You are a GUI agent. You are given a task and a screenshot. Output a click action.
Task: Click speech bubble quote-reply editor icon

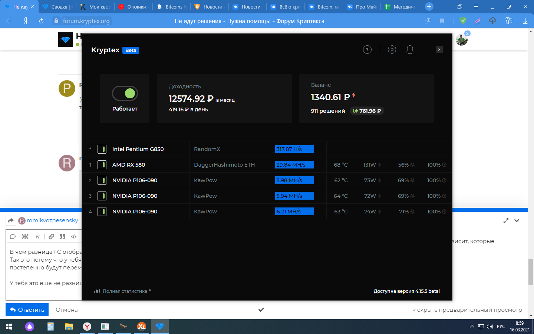(13, 237)
